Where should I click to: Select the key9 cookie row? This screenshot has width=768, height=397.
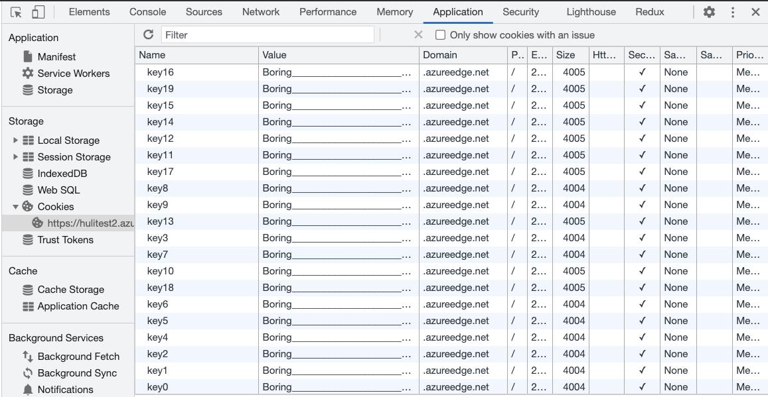coord(451,205)
